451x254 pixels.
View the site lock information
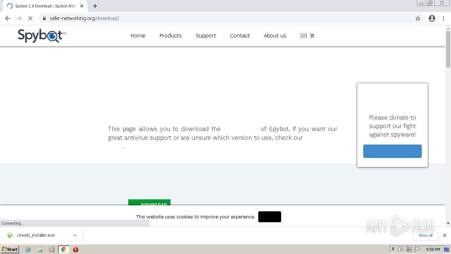[44, 18]
